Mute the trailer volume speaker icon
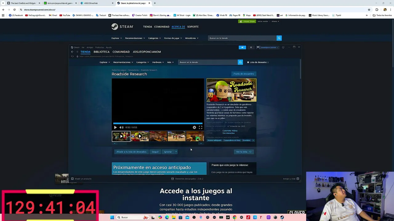This screenshot has width=394, height=221. coord(121,127)
